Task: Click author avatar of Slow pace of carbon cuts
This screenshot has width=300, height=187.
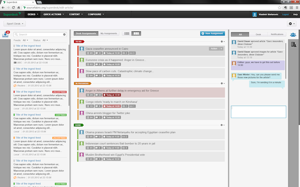Action: click(x=81, y=71)
